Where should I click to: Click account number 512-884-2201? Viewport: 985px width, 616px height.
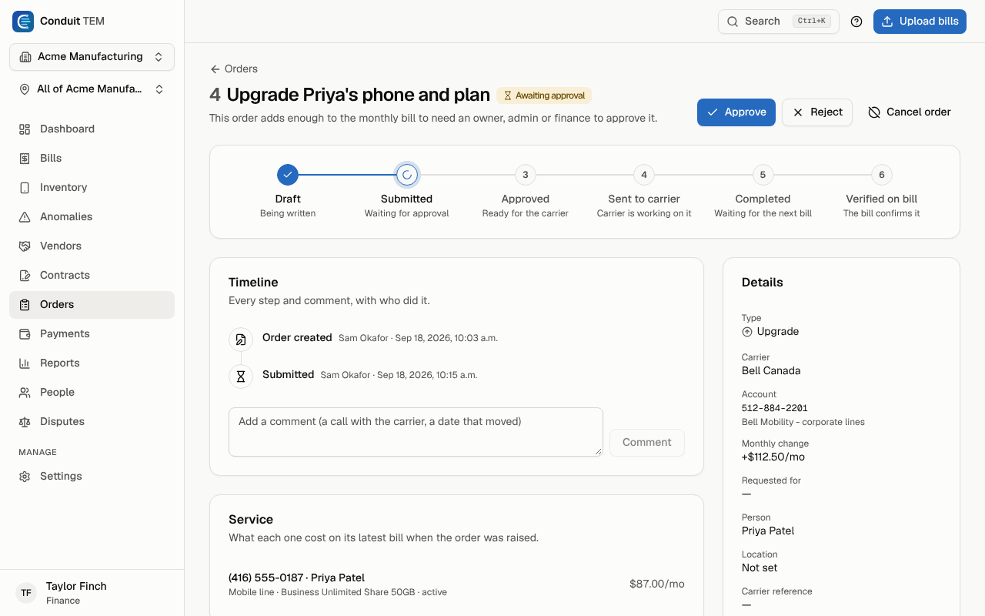click(x=775, y=409)
